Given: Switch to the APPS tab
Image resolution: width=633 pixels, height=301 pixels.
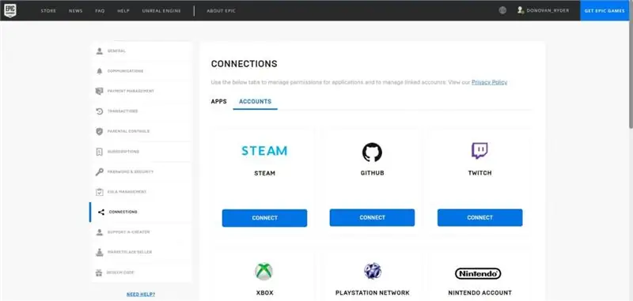Looking at the screenshot, I should tap(219, 102).
